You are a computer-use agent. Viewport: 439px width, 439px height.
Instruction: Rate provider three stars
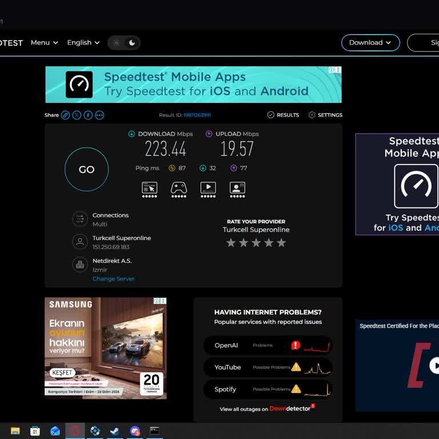click(x=256, y=242)
